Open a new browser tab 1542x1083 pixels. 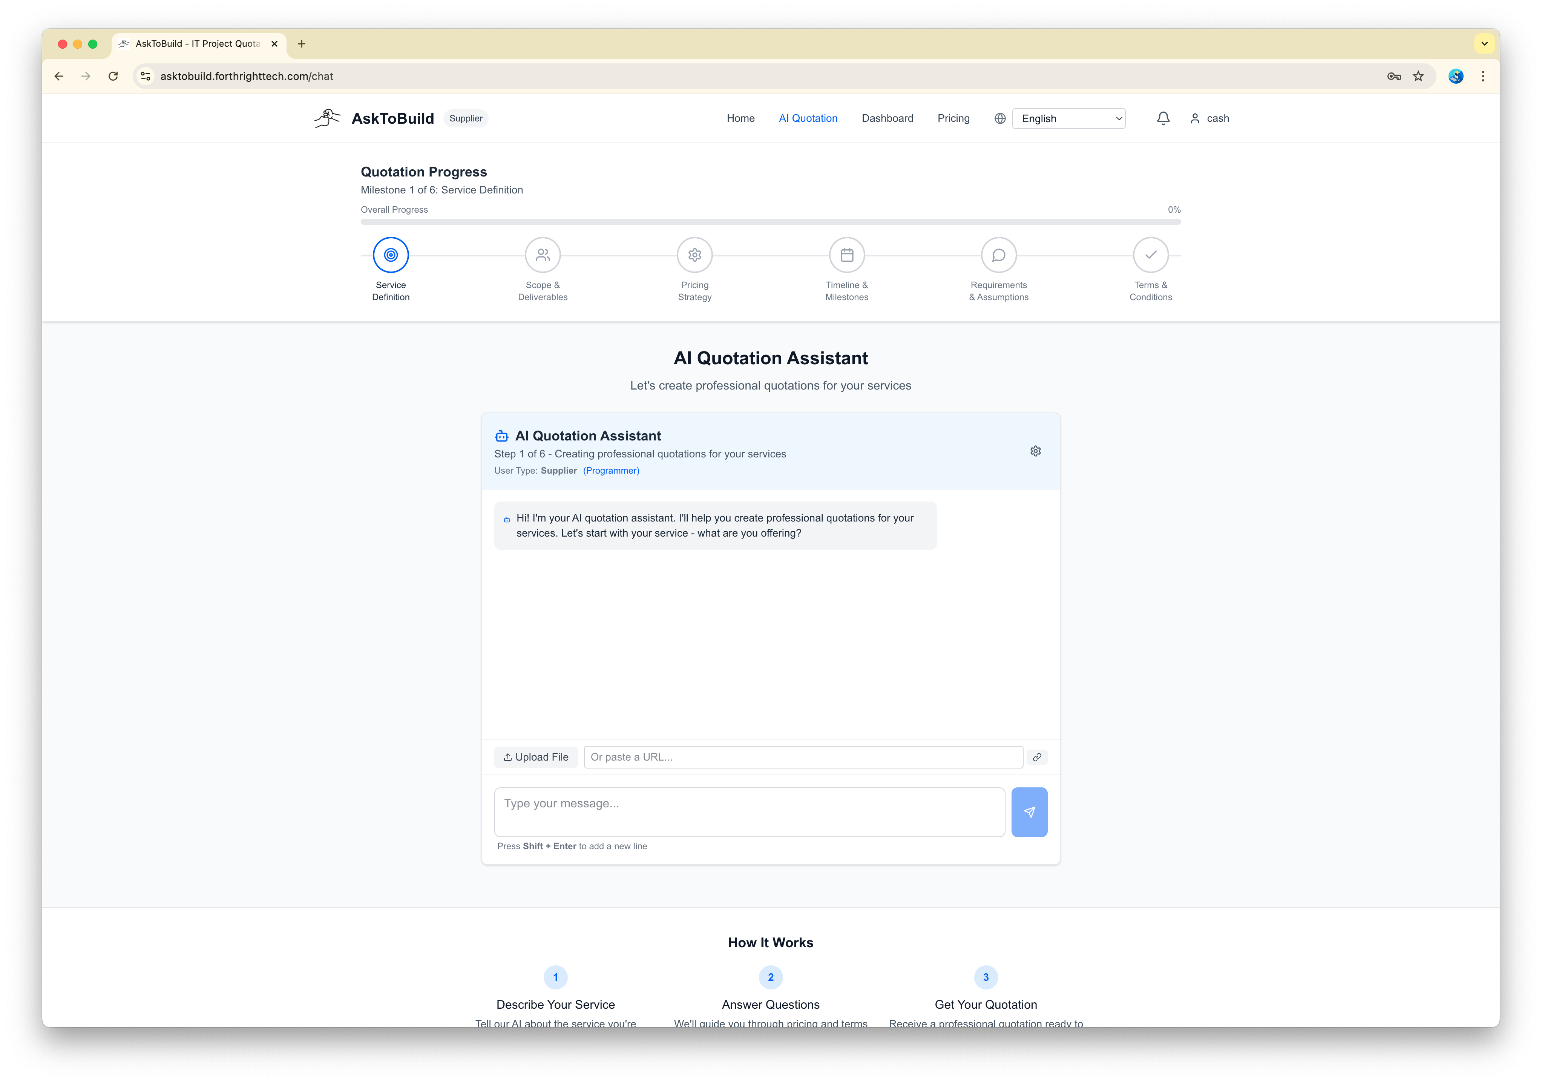[302, 44]
